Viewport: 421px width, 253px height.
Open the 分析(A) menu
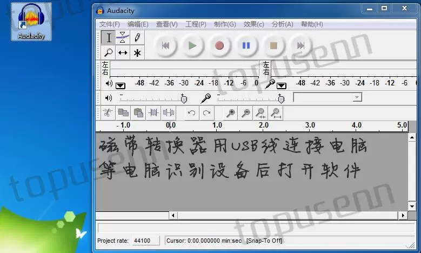point(283,24)
